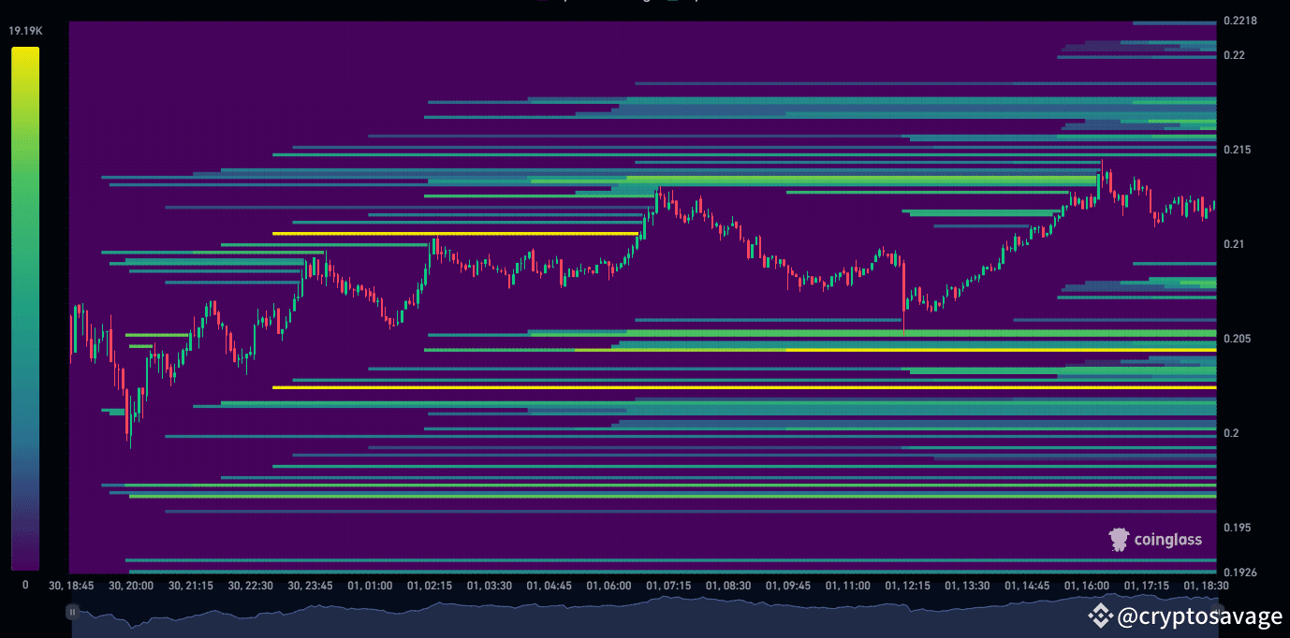
Task: Click the 0.22 price axis label
Action: [1234, 55]
